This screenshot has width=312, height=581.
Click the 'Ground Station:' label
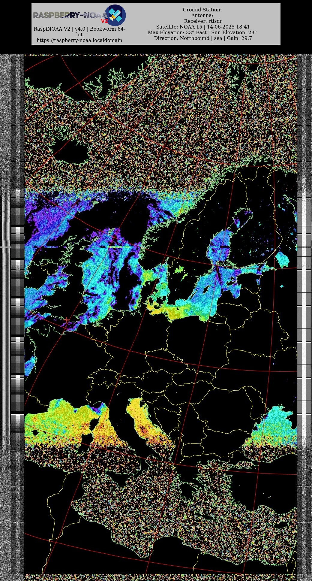[202, 10]
